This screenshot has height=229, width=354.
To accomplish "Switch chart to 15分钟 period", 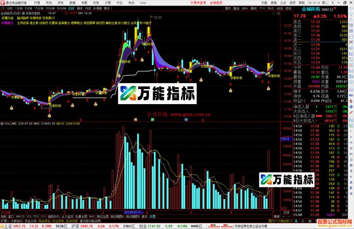I will [39, 8].
